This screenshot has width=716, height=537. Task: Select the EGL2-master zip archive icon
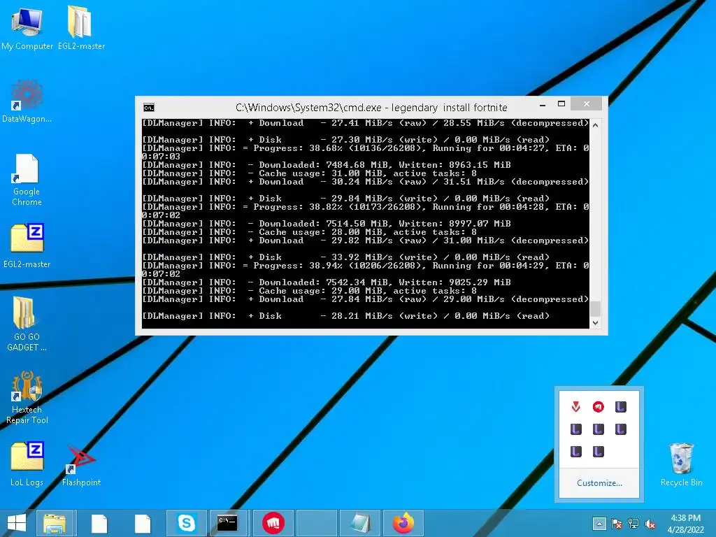pyautogui.click(x=27, y=245)
